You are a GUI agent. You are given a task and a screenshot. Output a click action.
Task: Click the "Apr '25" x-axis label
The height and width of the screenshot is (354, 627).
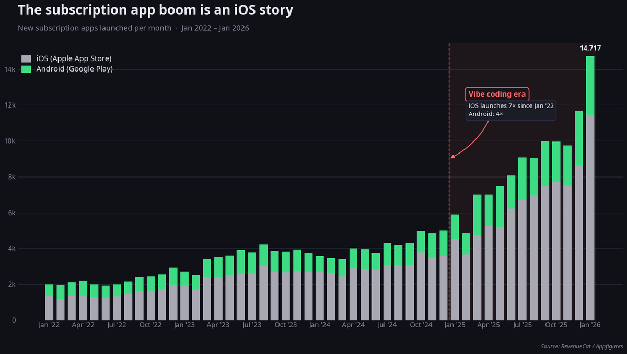point(489,325)
